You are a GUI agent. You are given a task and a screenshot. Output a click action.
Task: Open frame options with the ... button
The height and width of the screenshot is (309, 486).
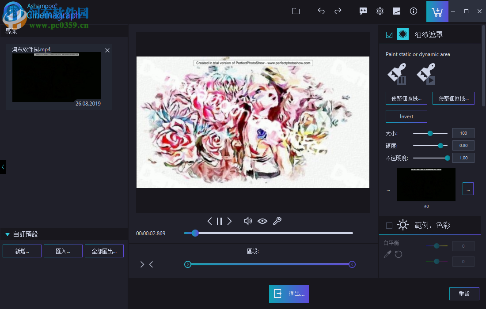(468, 188)
